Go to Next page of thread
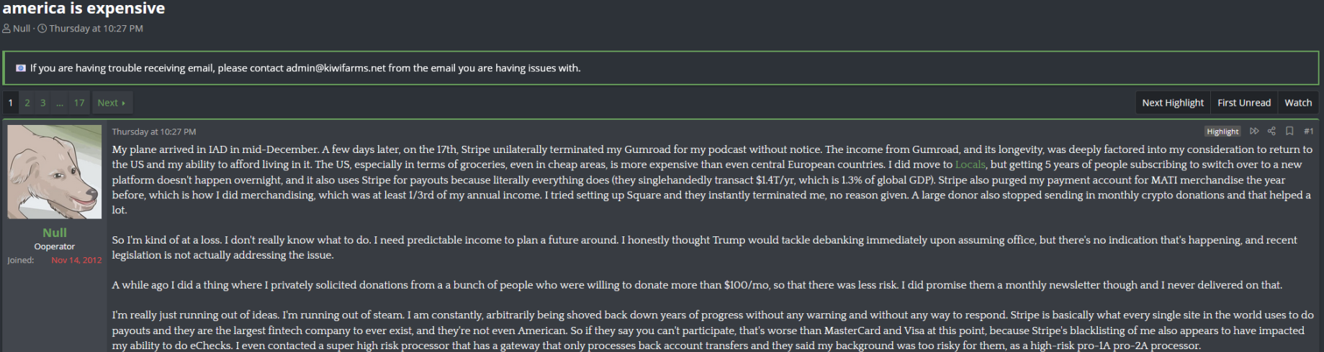Viewport: 1324px width, 352px height. click(112, 103)
